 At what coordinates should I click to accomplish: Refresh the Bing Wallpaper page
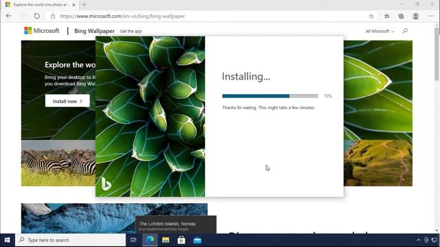tap(36, 16)
